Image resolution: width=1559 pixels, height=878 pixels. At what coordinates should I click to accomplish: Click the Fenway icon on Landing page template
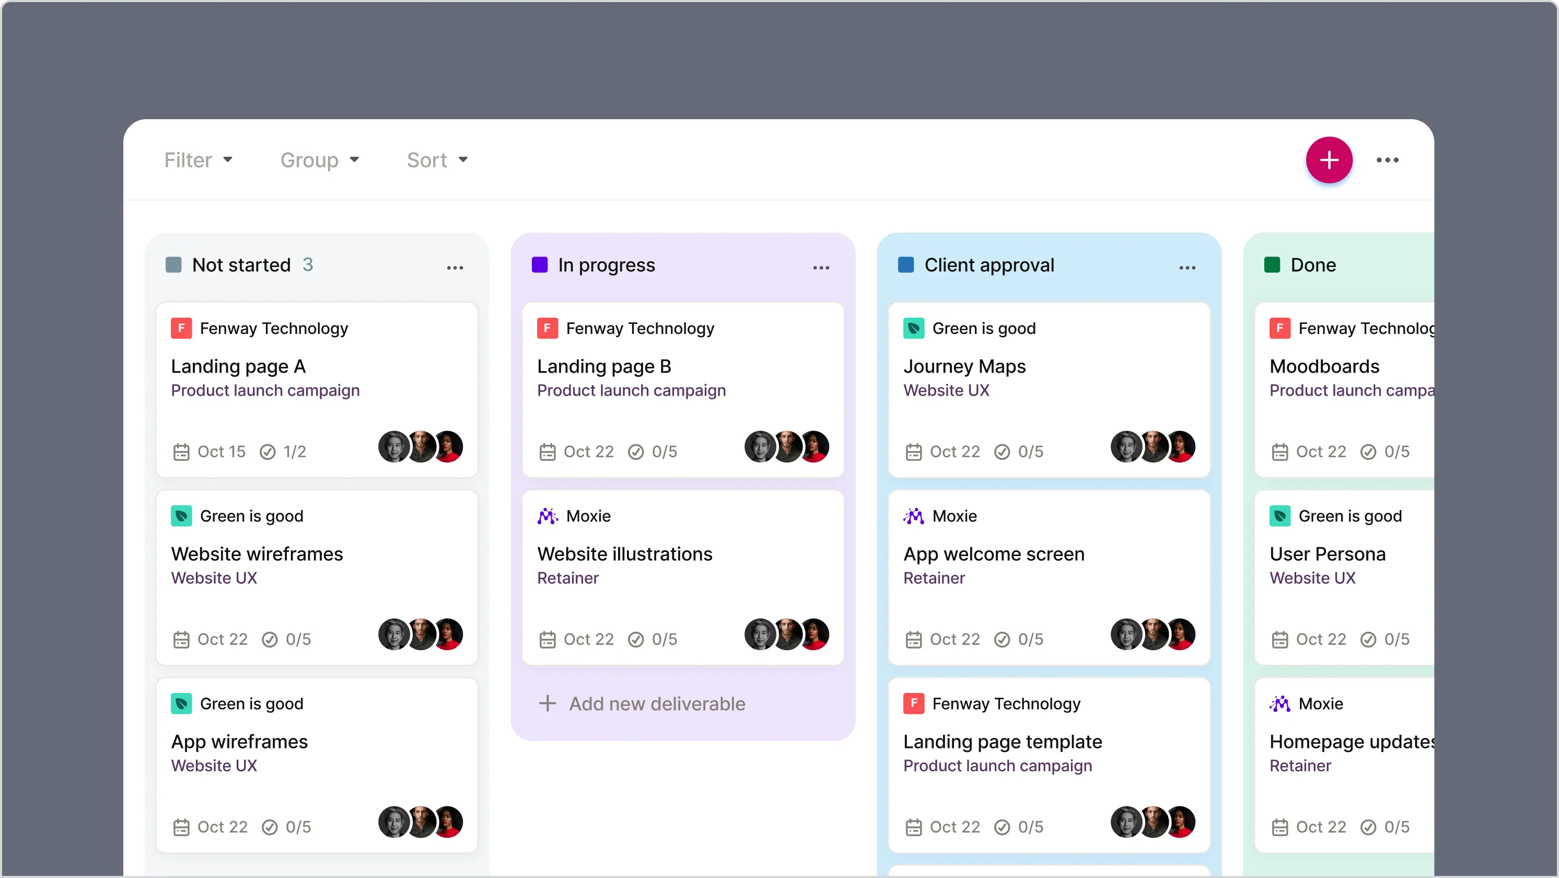click(x=913, y=703)
